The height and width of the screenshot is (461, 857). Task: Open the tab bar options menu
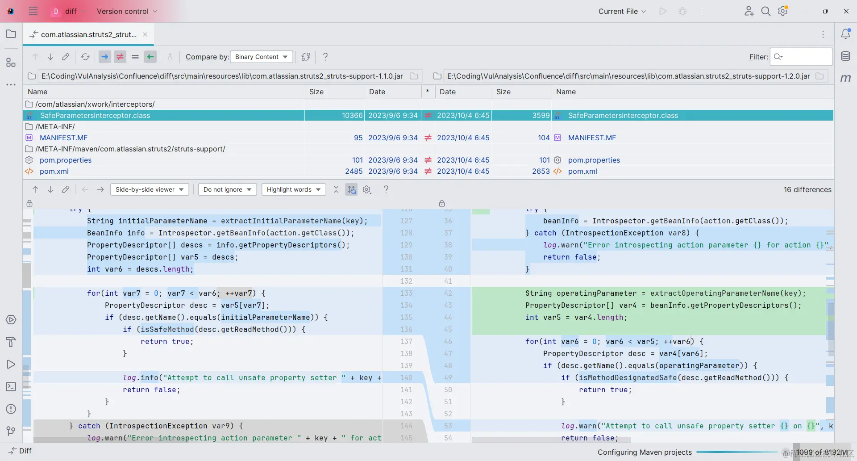823,34
